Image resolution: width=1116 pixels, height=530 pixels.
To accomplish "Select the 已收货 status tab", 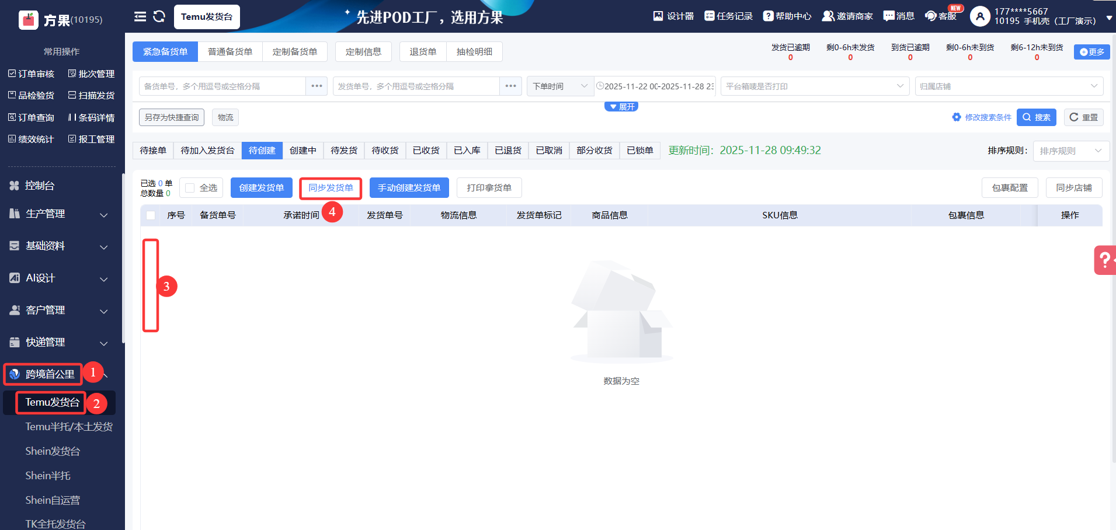I will 426,151.
